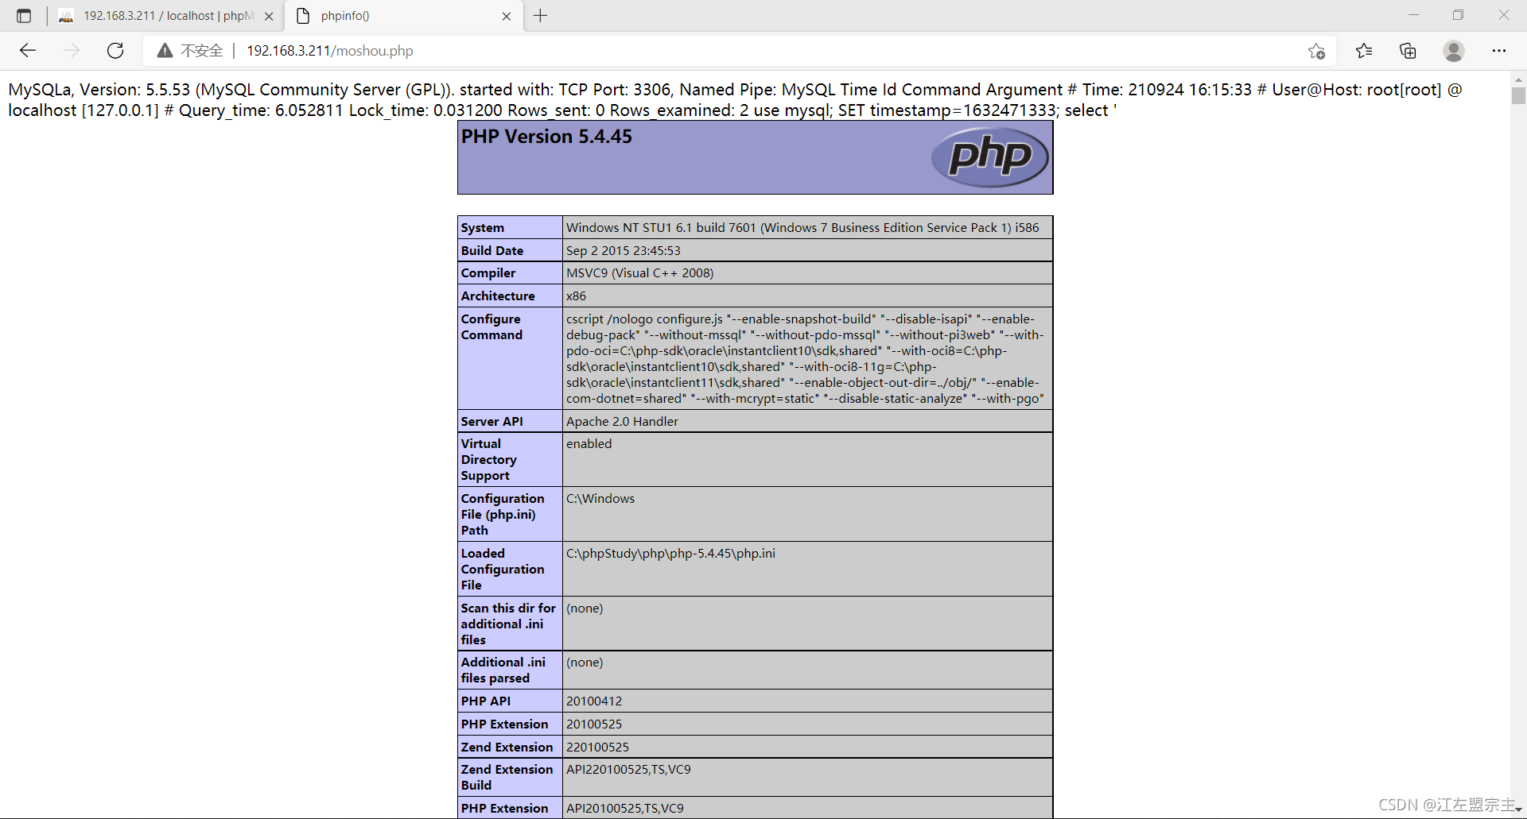Click the C:\Windows path value
The image size is (1527, 819).
pos(600,499)
